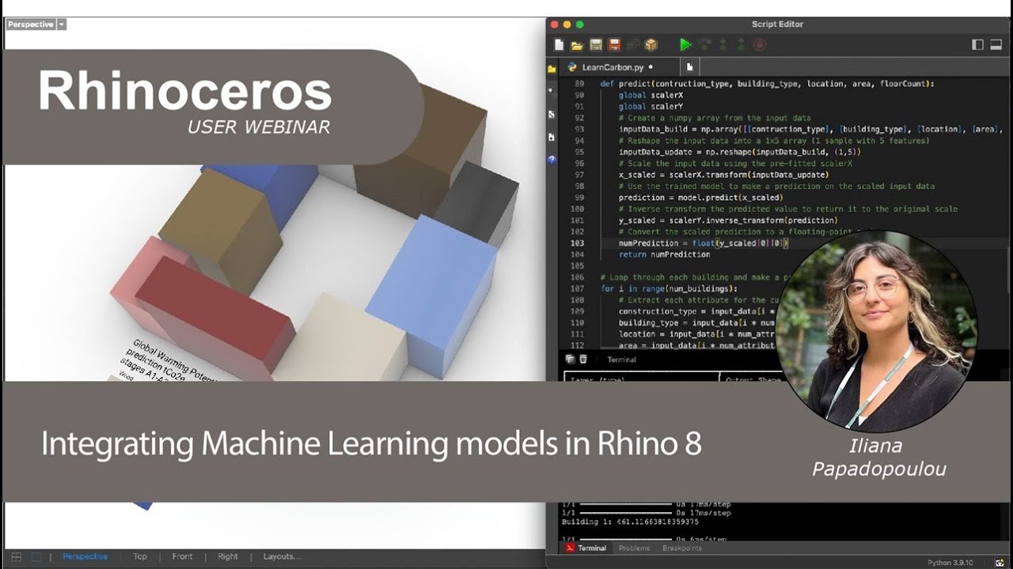The height and width of the screenshot is (569, 1013).
Task: Switch to four-viewport layout icon
Action: point(16,556)
